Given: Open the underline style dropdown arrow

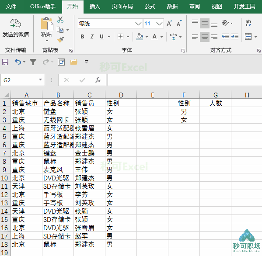Looking at the screenshot, I should 109,37.
